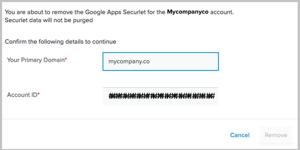Screen dimensions: 300x150
Task: Click the blue border of the Primary Domain box
Action: (x=161, y=52)
